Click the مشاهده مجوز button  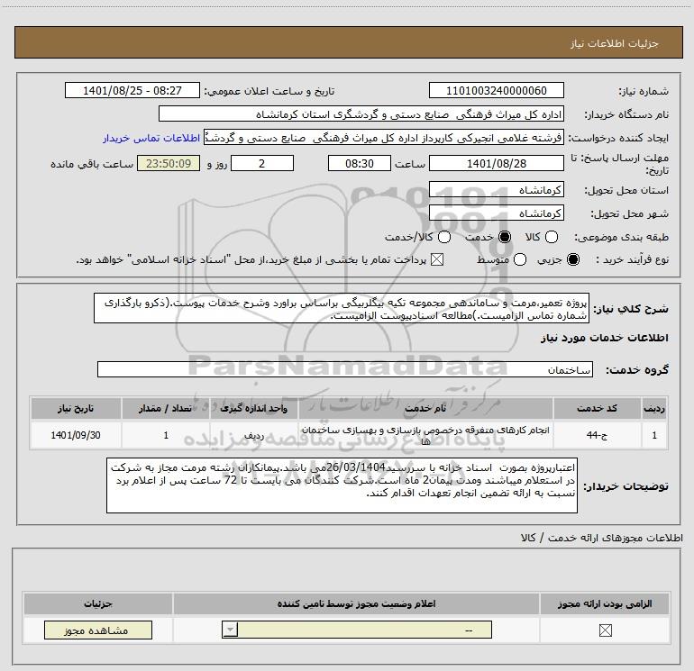click(98, 630)
